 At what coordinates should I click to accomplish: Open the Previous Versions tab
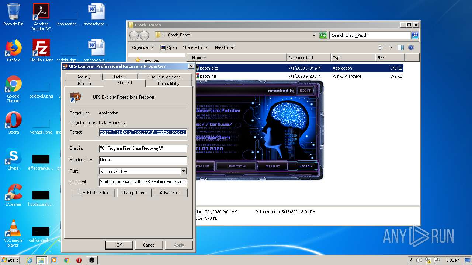tap(165, 77)
